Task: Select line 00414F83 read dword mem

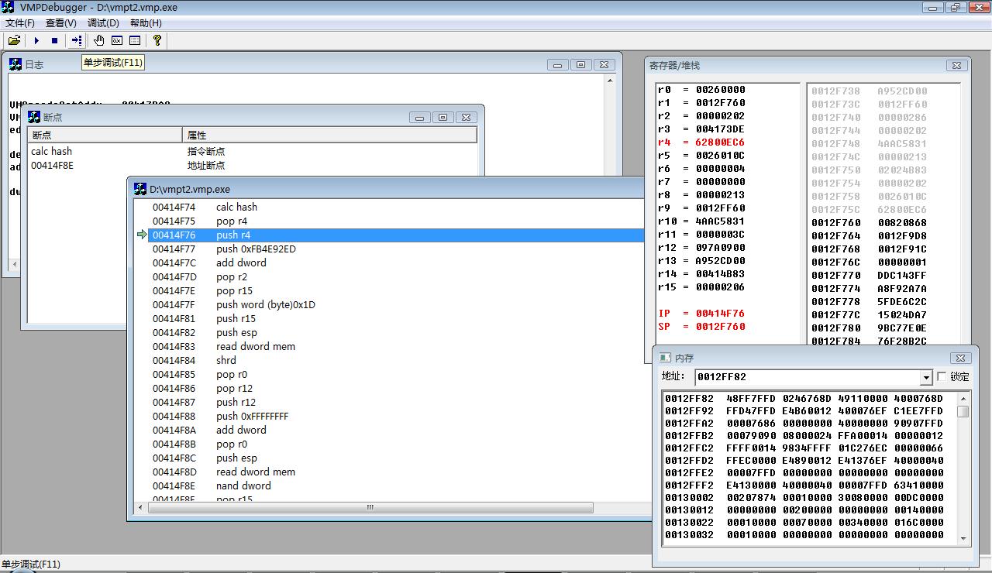Action: (x=395, y=346)
